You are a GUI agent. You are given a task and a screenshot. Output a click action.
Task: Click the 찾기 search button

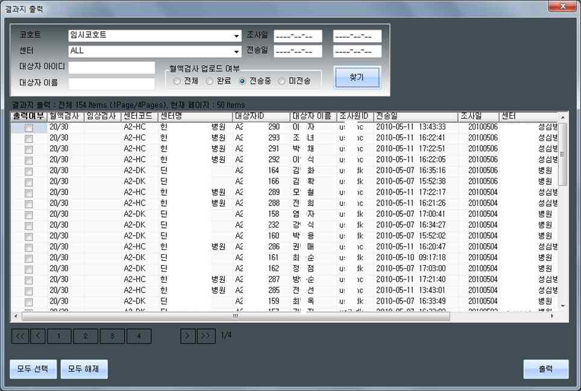coord(357,78)
